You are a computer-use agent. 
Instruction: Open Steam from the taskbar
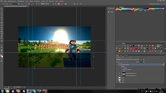click(x=40, y=91)
